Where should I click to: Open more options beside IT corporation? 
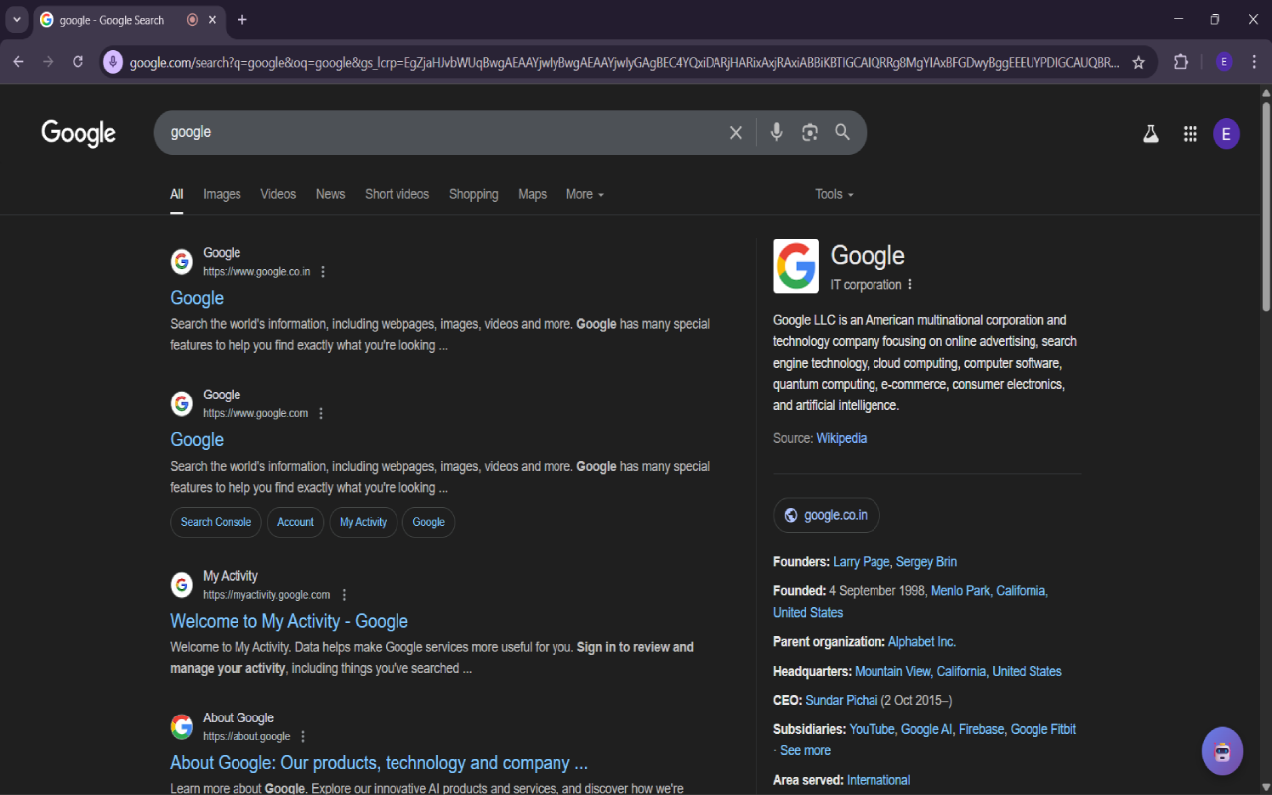[910, 285]
